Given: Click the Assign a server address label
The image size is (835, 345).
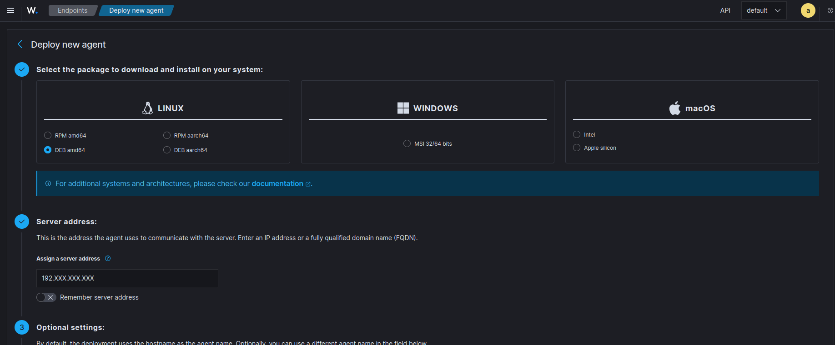Looking at the screenshot, I should click(x=68, y=258).
